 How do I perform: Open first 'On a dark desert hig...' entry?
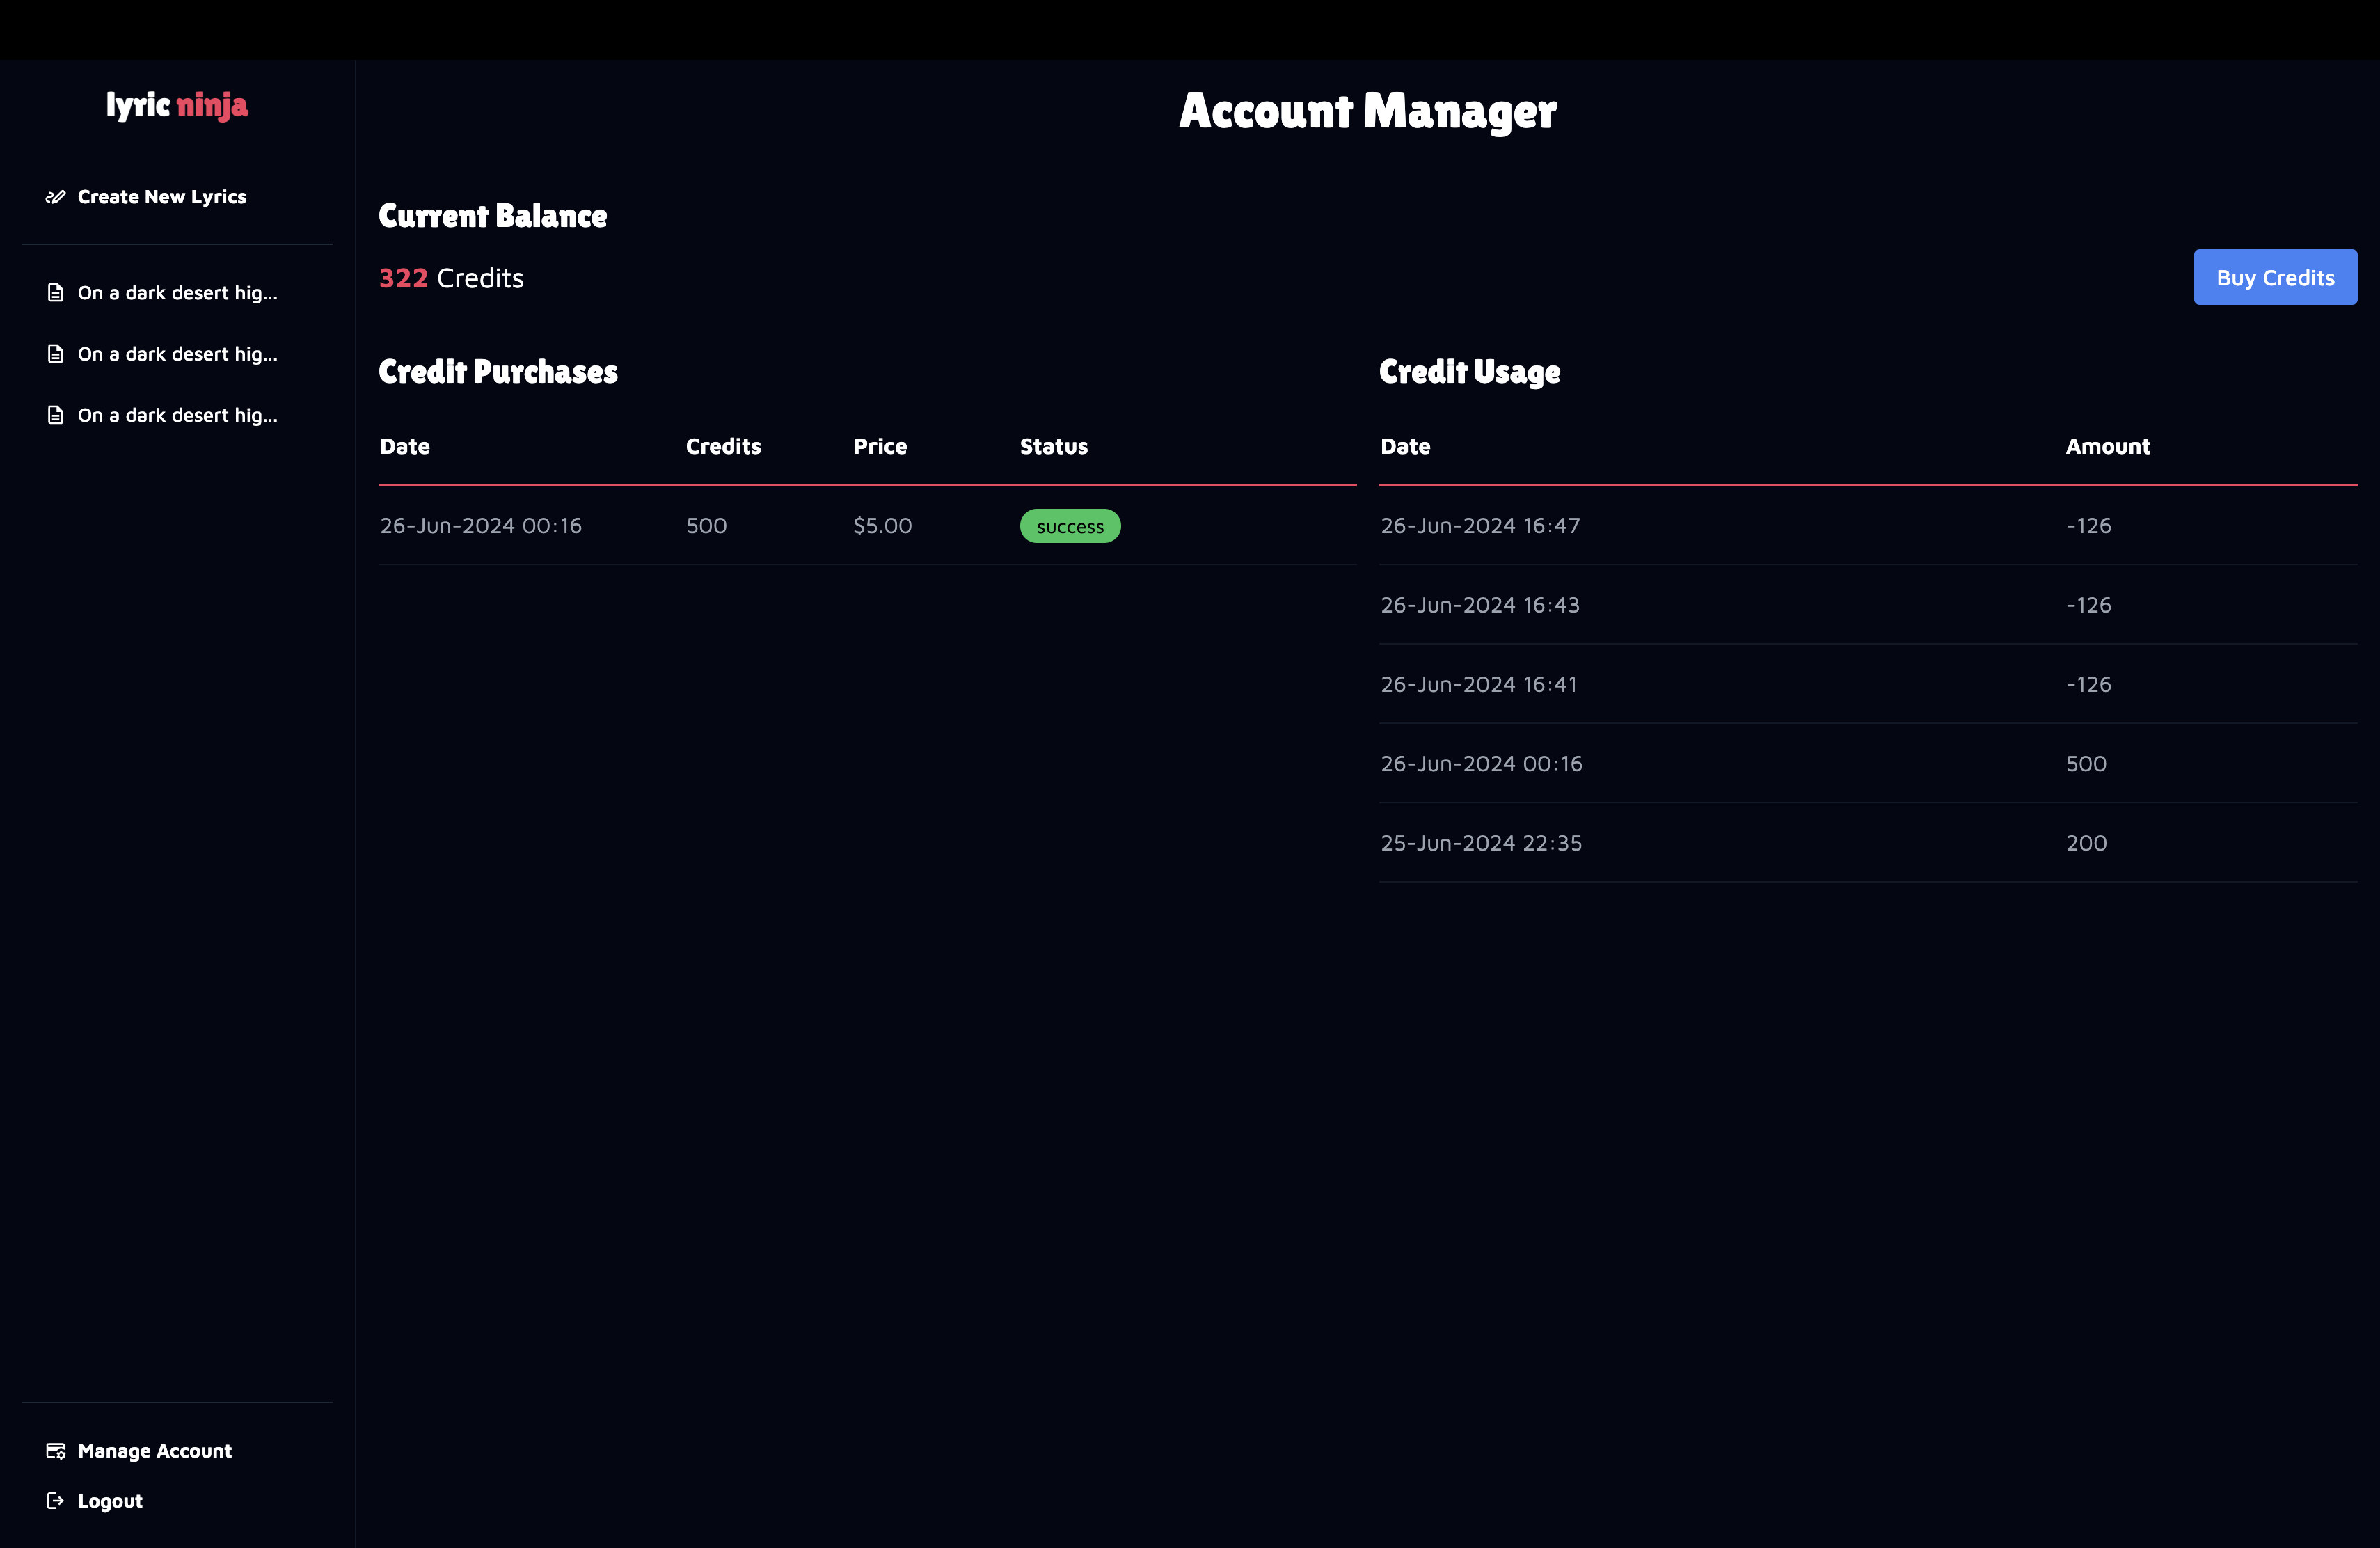(178, 293)
